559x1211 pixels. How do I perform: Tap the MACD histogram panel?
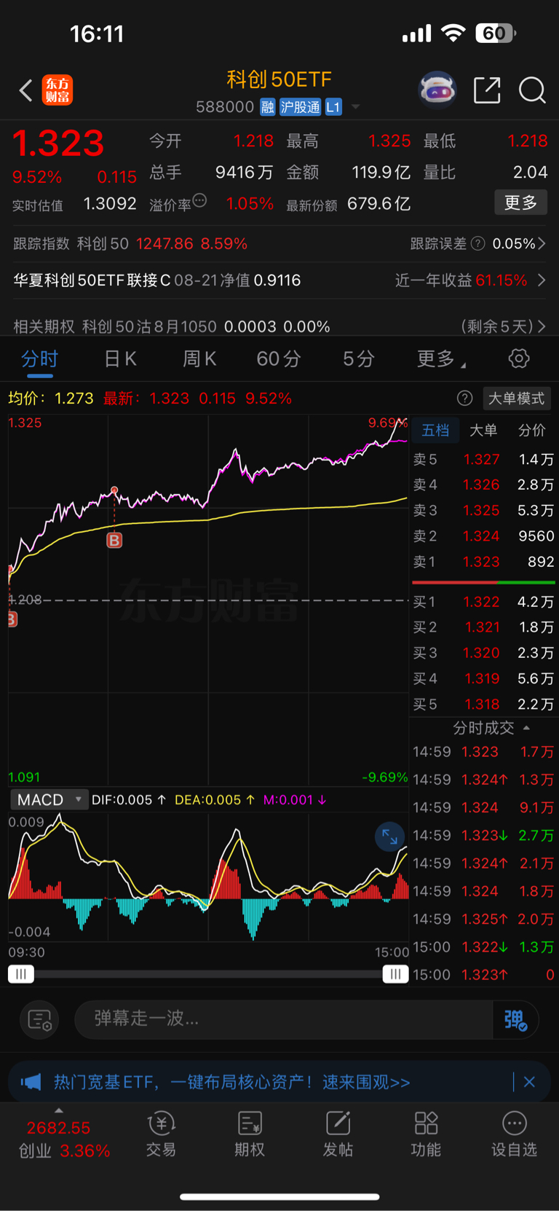pos(208,878)
